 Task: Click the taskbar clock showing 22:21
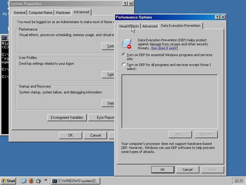239,181
